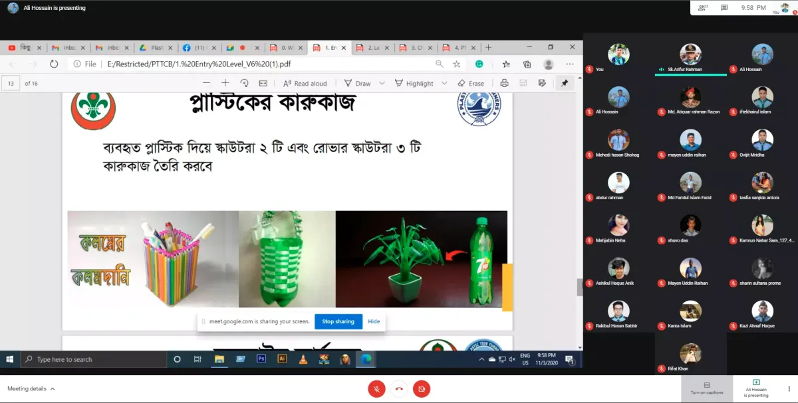The width and height of the screenshot is (798, 403).
Task: Click the green Grammarly extension icon
Action: coord(479,64)
